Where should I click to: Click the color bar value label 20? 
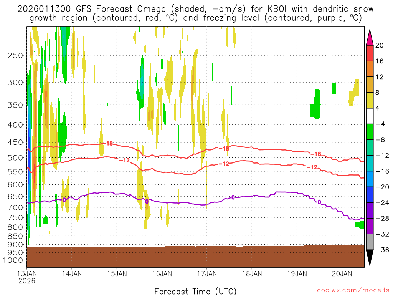point(380,45)
